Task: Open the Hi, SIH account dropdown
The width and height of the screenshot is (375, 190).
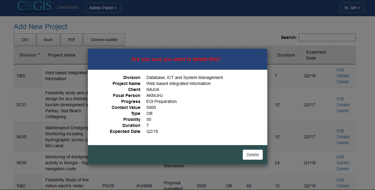Action: (x=352, y=8)
